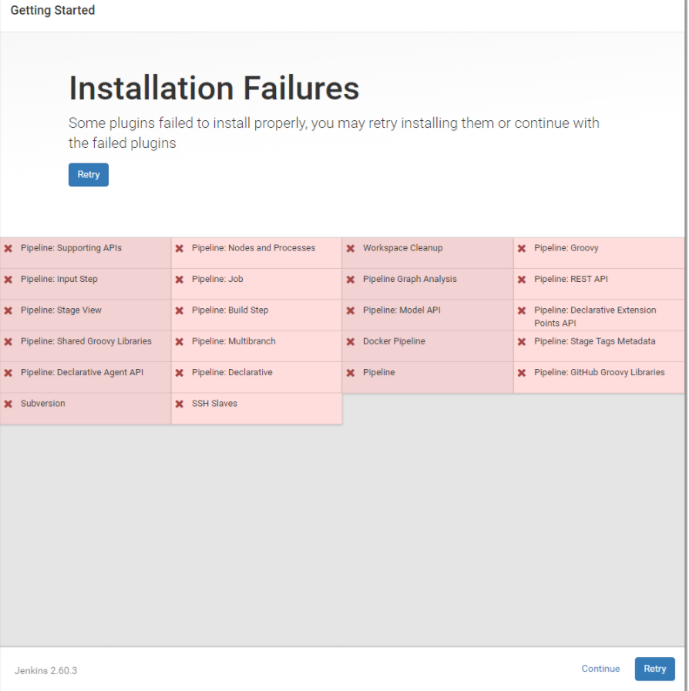This screenshot has height=691, width=689.
Task: Click the red X beside SSH Slaves
Action: point(179,403)
